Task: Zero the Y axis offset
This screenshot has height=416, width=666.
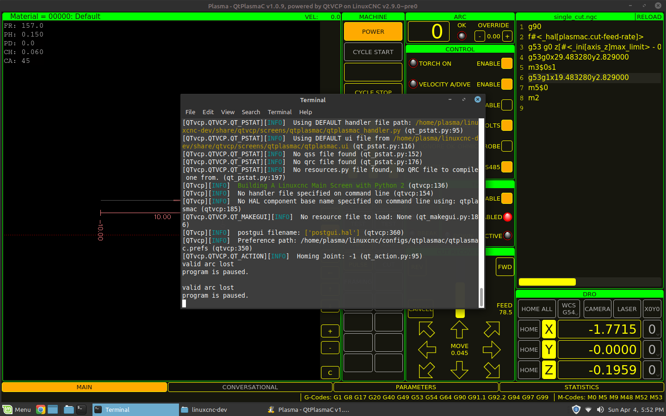Action: [652, 349]
